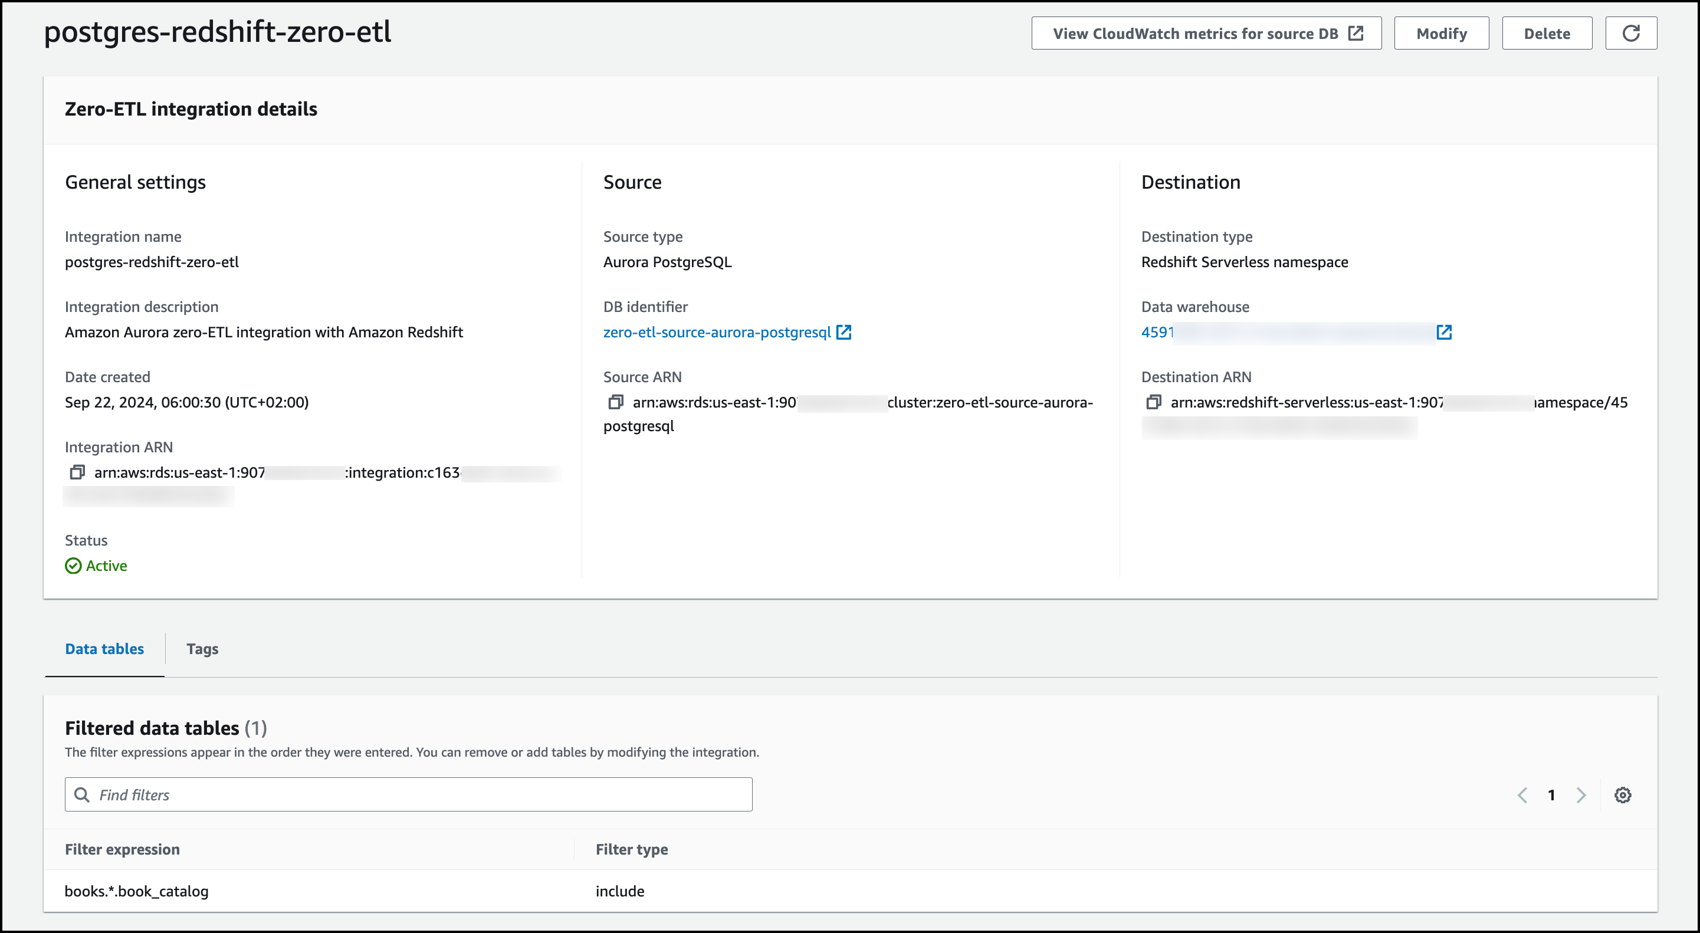Select the Data tables tab
1700x933 pixels.
click(x=104, y=649)
